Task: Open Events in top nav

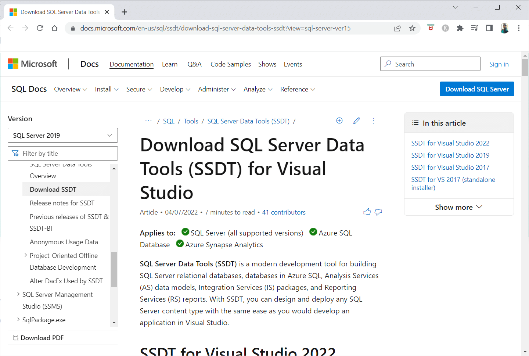Action: [293, 64]
